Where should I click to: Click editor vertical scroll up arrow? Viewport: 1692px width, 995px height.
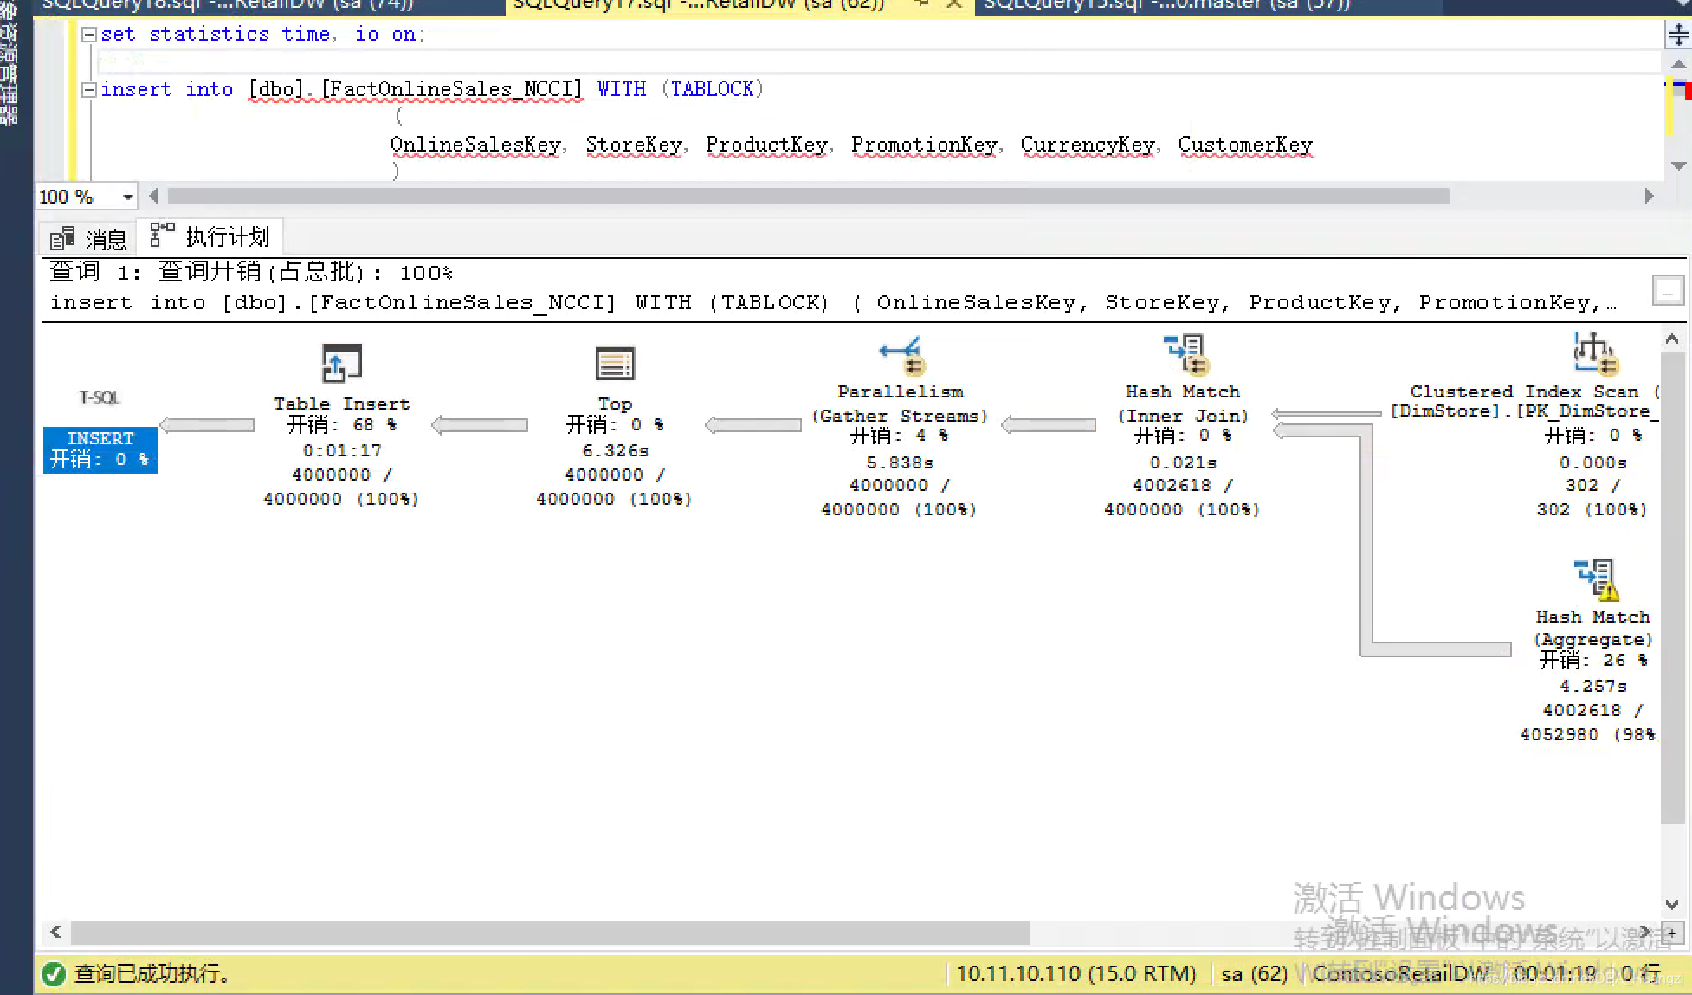point(1678,65)
